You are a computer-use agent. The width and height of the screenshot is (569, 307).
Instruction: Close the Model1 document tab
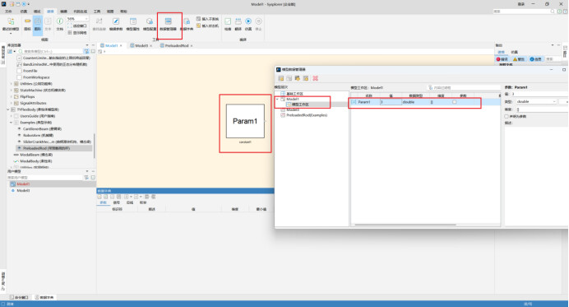[121, 46]
